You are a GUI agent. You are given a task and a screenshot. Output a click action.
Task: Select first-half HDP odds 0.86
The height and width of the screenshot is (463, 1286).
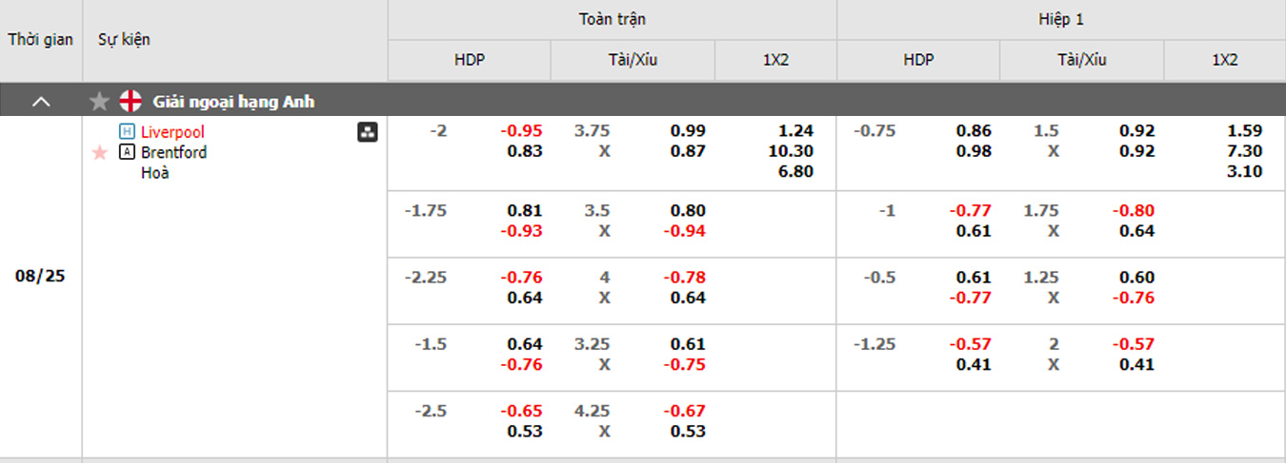(x=974, y=131)
